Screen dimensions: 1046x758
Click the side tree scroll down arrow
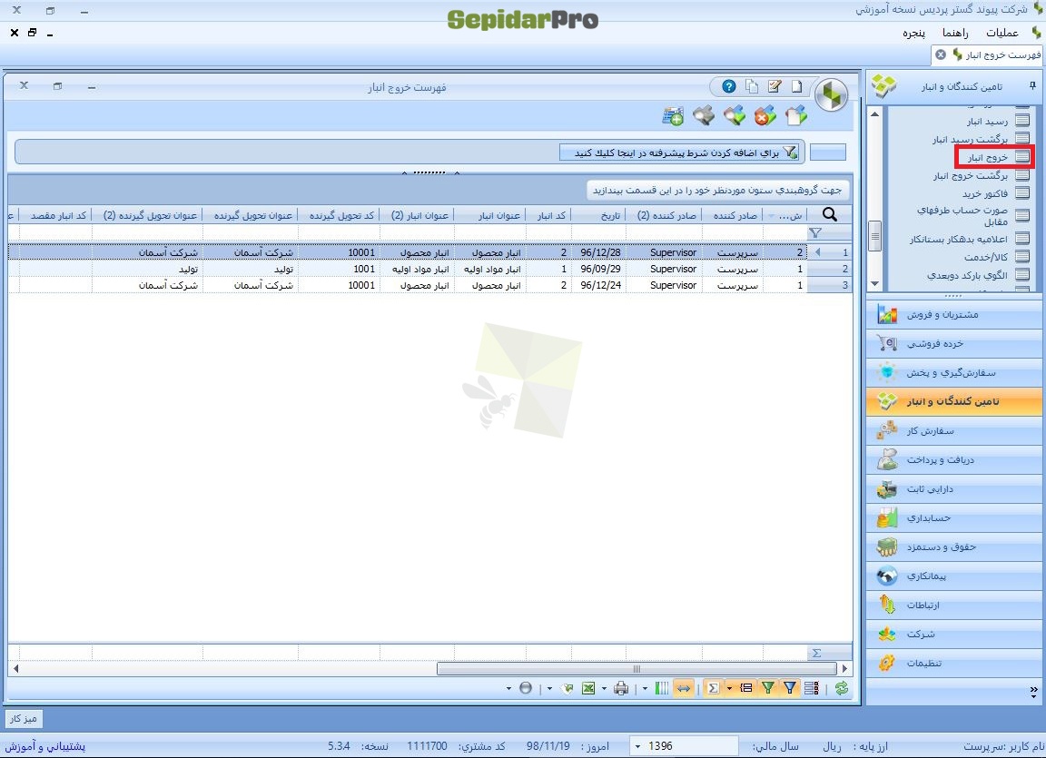(x=874, y=283)
